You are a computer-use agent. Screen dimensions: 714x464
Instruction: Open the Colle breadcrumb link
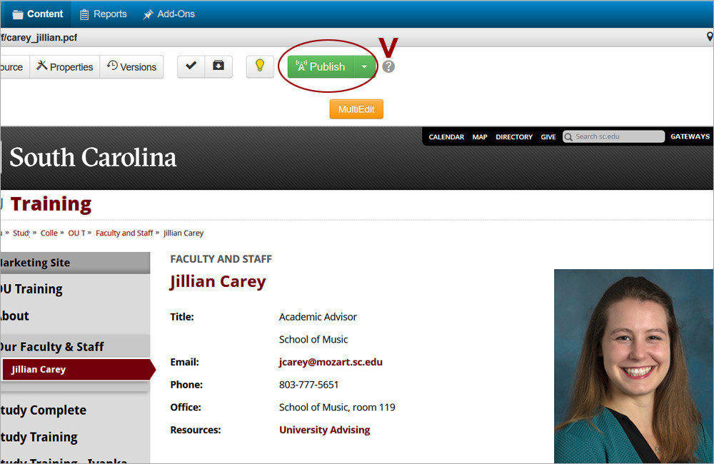click(49, 233)
